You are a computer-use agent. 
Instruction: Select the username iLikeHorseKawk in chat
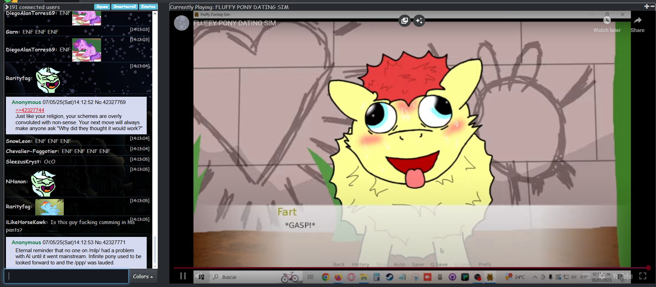click(x=26, y=222)
